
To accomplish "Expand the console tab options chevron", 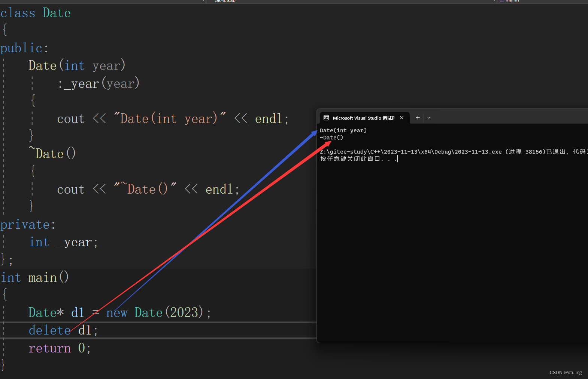I will (x=429, y=118).
